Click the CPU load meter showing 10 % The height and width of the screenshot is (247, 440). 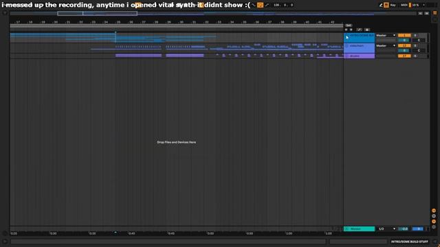[415, 5]
